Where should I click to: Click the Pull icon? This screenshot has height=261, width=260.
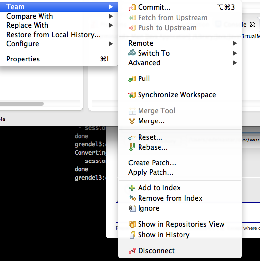132,79
